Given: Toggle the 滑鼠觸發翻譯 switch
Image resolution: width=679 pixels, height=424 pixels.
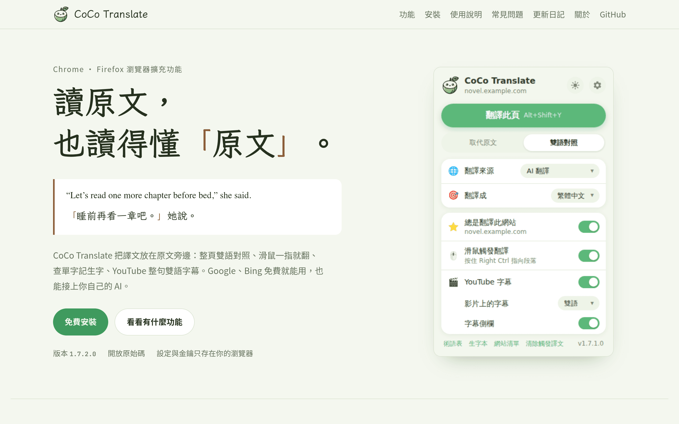Looking at the screenshot, I should click(x=589, y=256).
